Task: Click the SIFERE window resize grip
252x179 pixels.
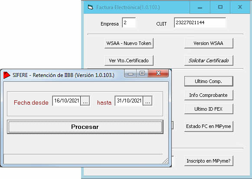Action: 165,161
